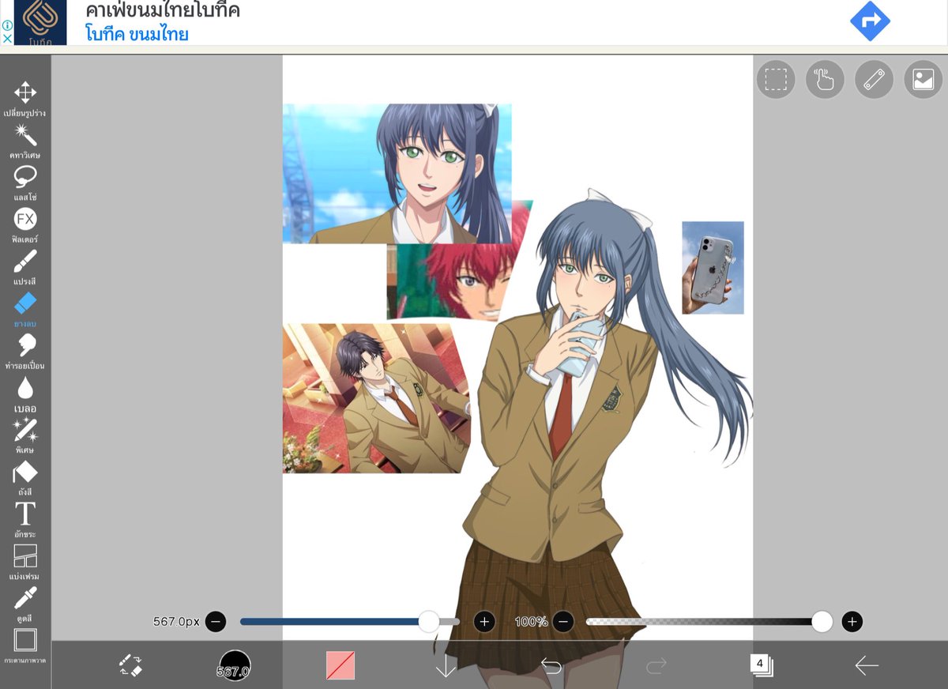
Task: Select the Transform tool
Action: point(25,97)
